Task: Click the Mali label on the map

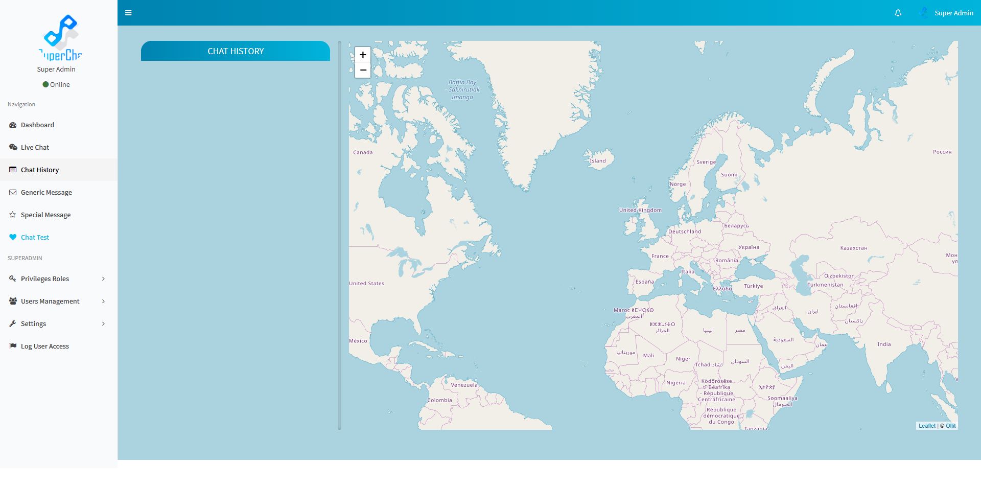Action: click(648, 356)
